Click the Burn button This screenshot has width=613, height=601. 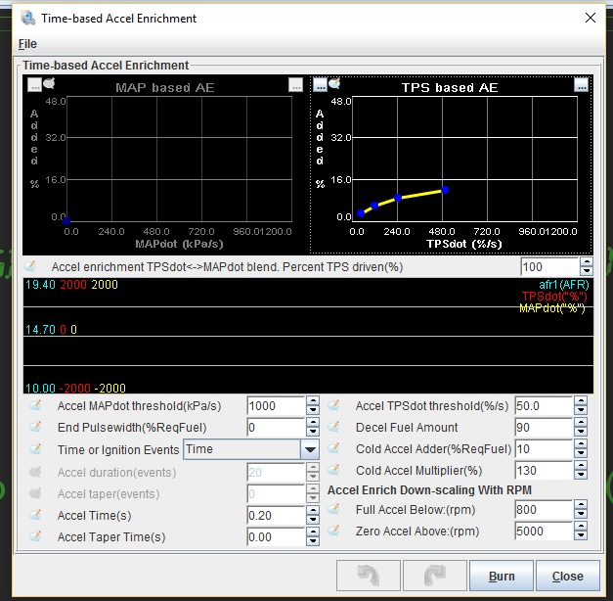502,576
